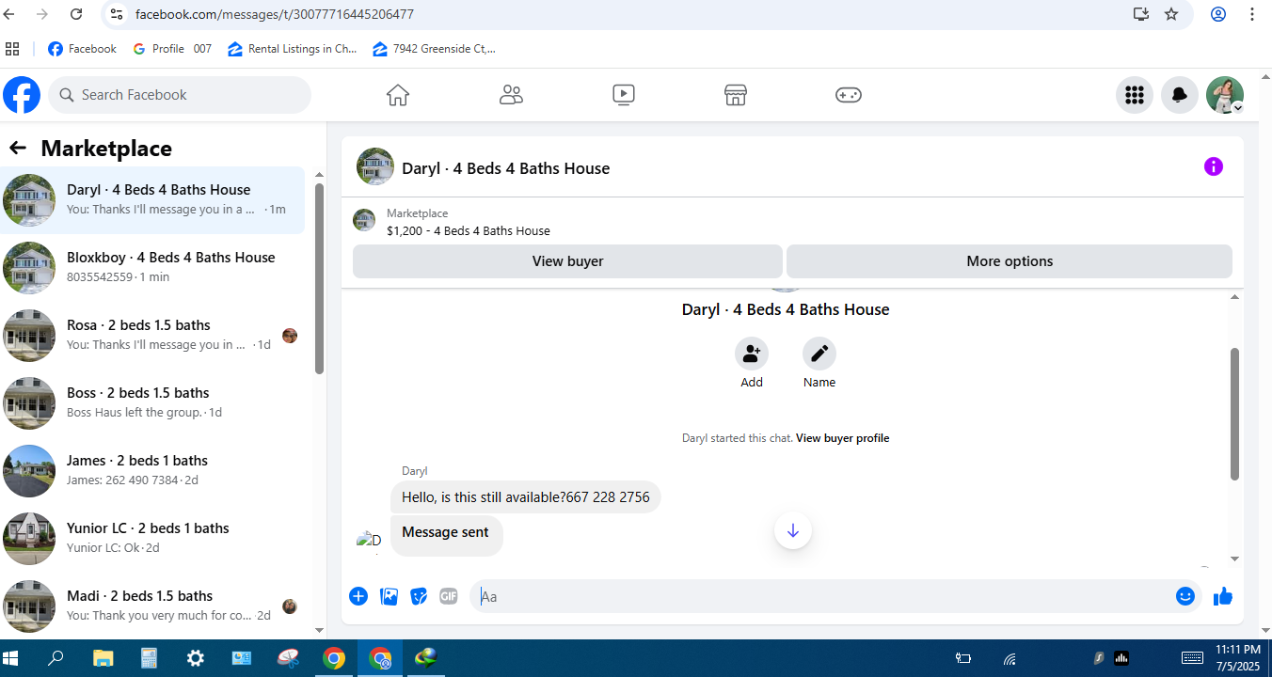Click the Add people icon

click(x=752, y=354)
